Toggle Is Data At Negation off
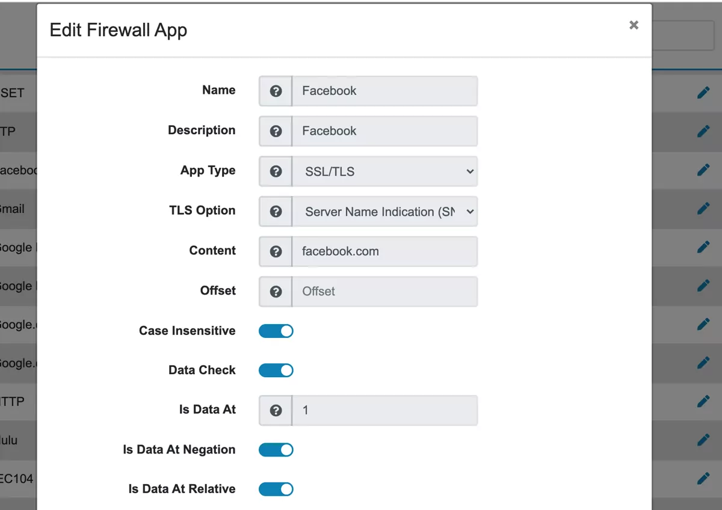Image resolution: width=722 pixels, height=510 pixels. click(276, 449)
